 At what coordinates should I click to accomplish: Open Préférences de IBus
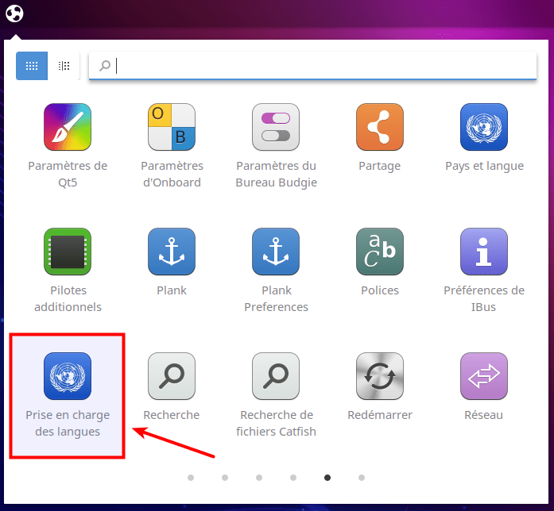484,252
